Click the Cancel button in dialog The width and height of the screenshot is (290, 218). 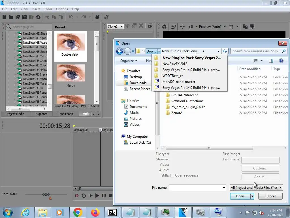pyautogui.click(x=270, y=196)
